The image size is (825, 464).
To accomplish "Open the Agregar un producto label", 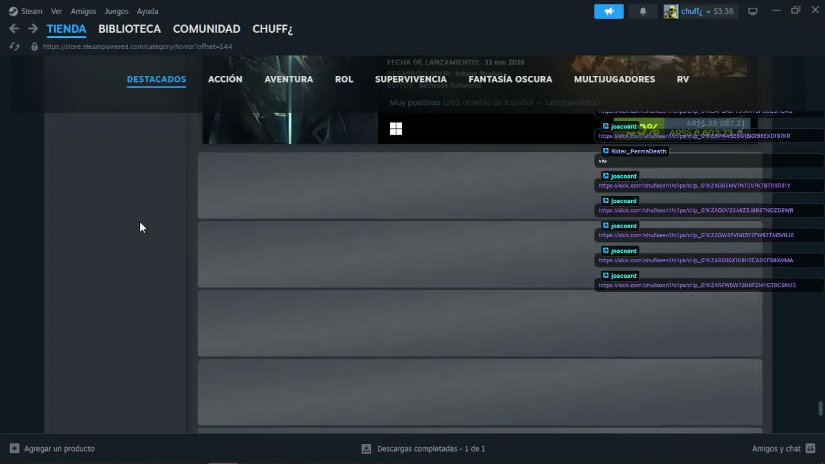I will [59, 449].
